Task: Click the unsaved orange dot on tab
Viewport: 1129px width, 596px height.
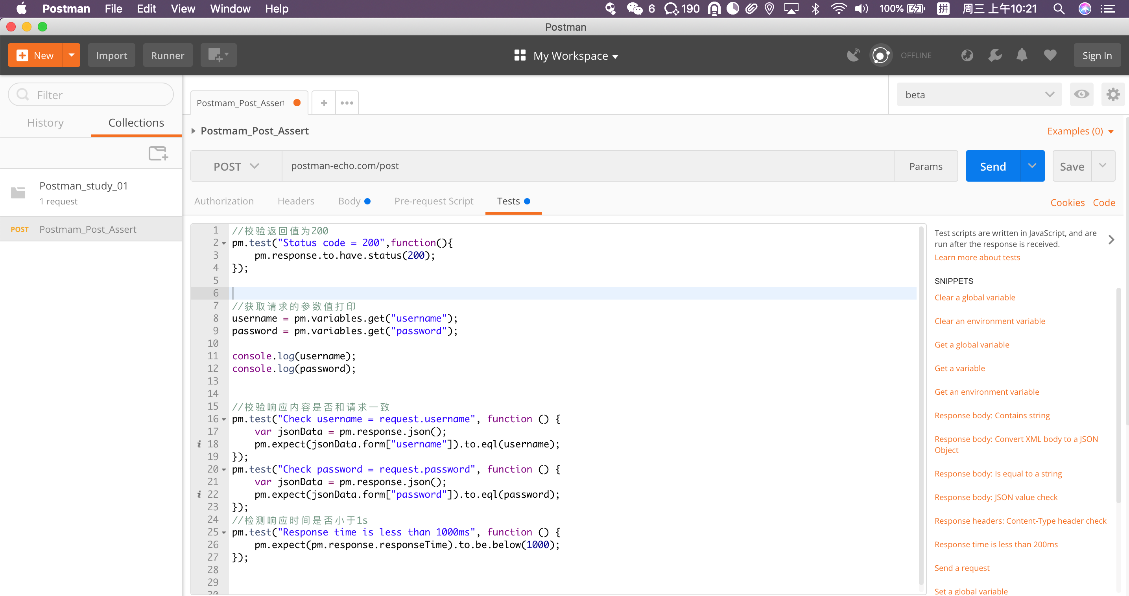Action: point(297,103)
